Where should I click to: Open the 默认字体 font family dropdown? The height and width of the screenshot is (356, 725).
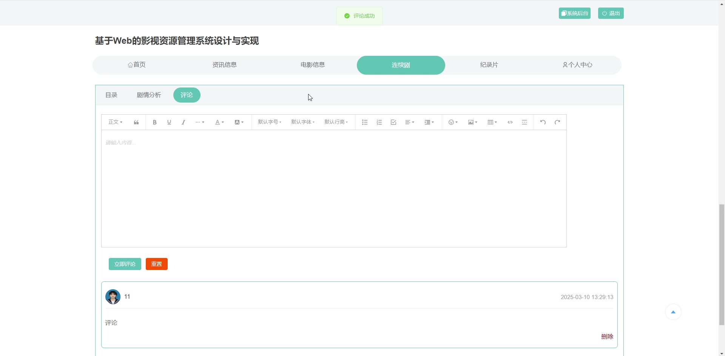(x=302, y=122)
